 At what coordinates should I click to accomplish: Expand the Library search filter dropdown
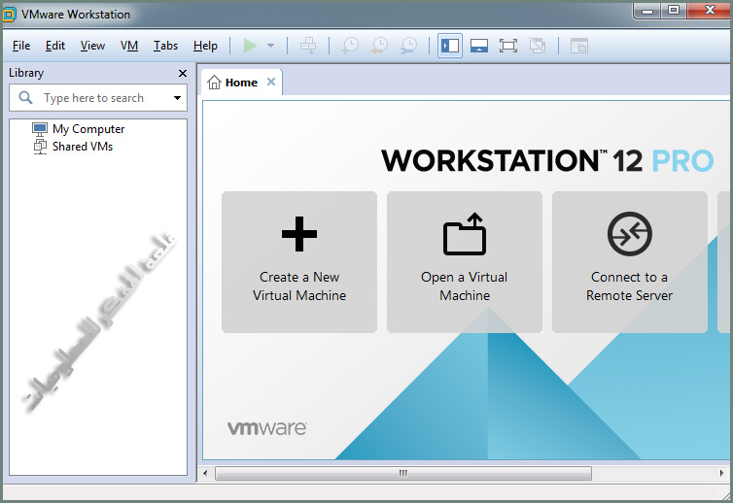point(177,98)
